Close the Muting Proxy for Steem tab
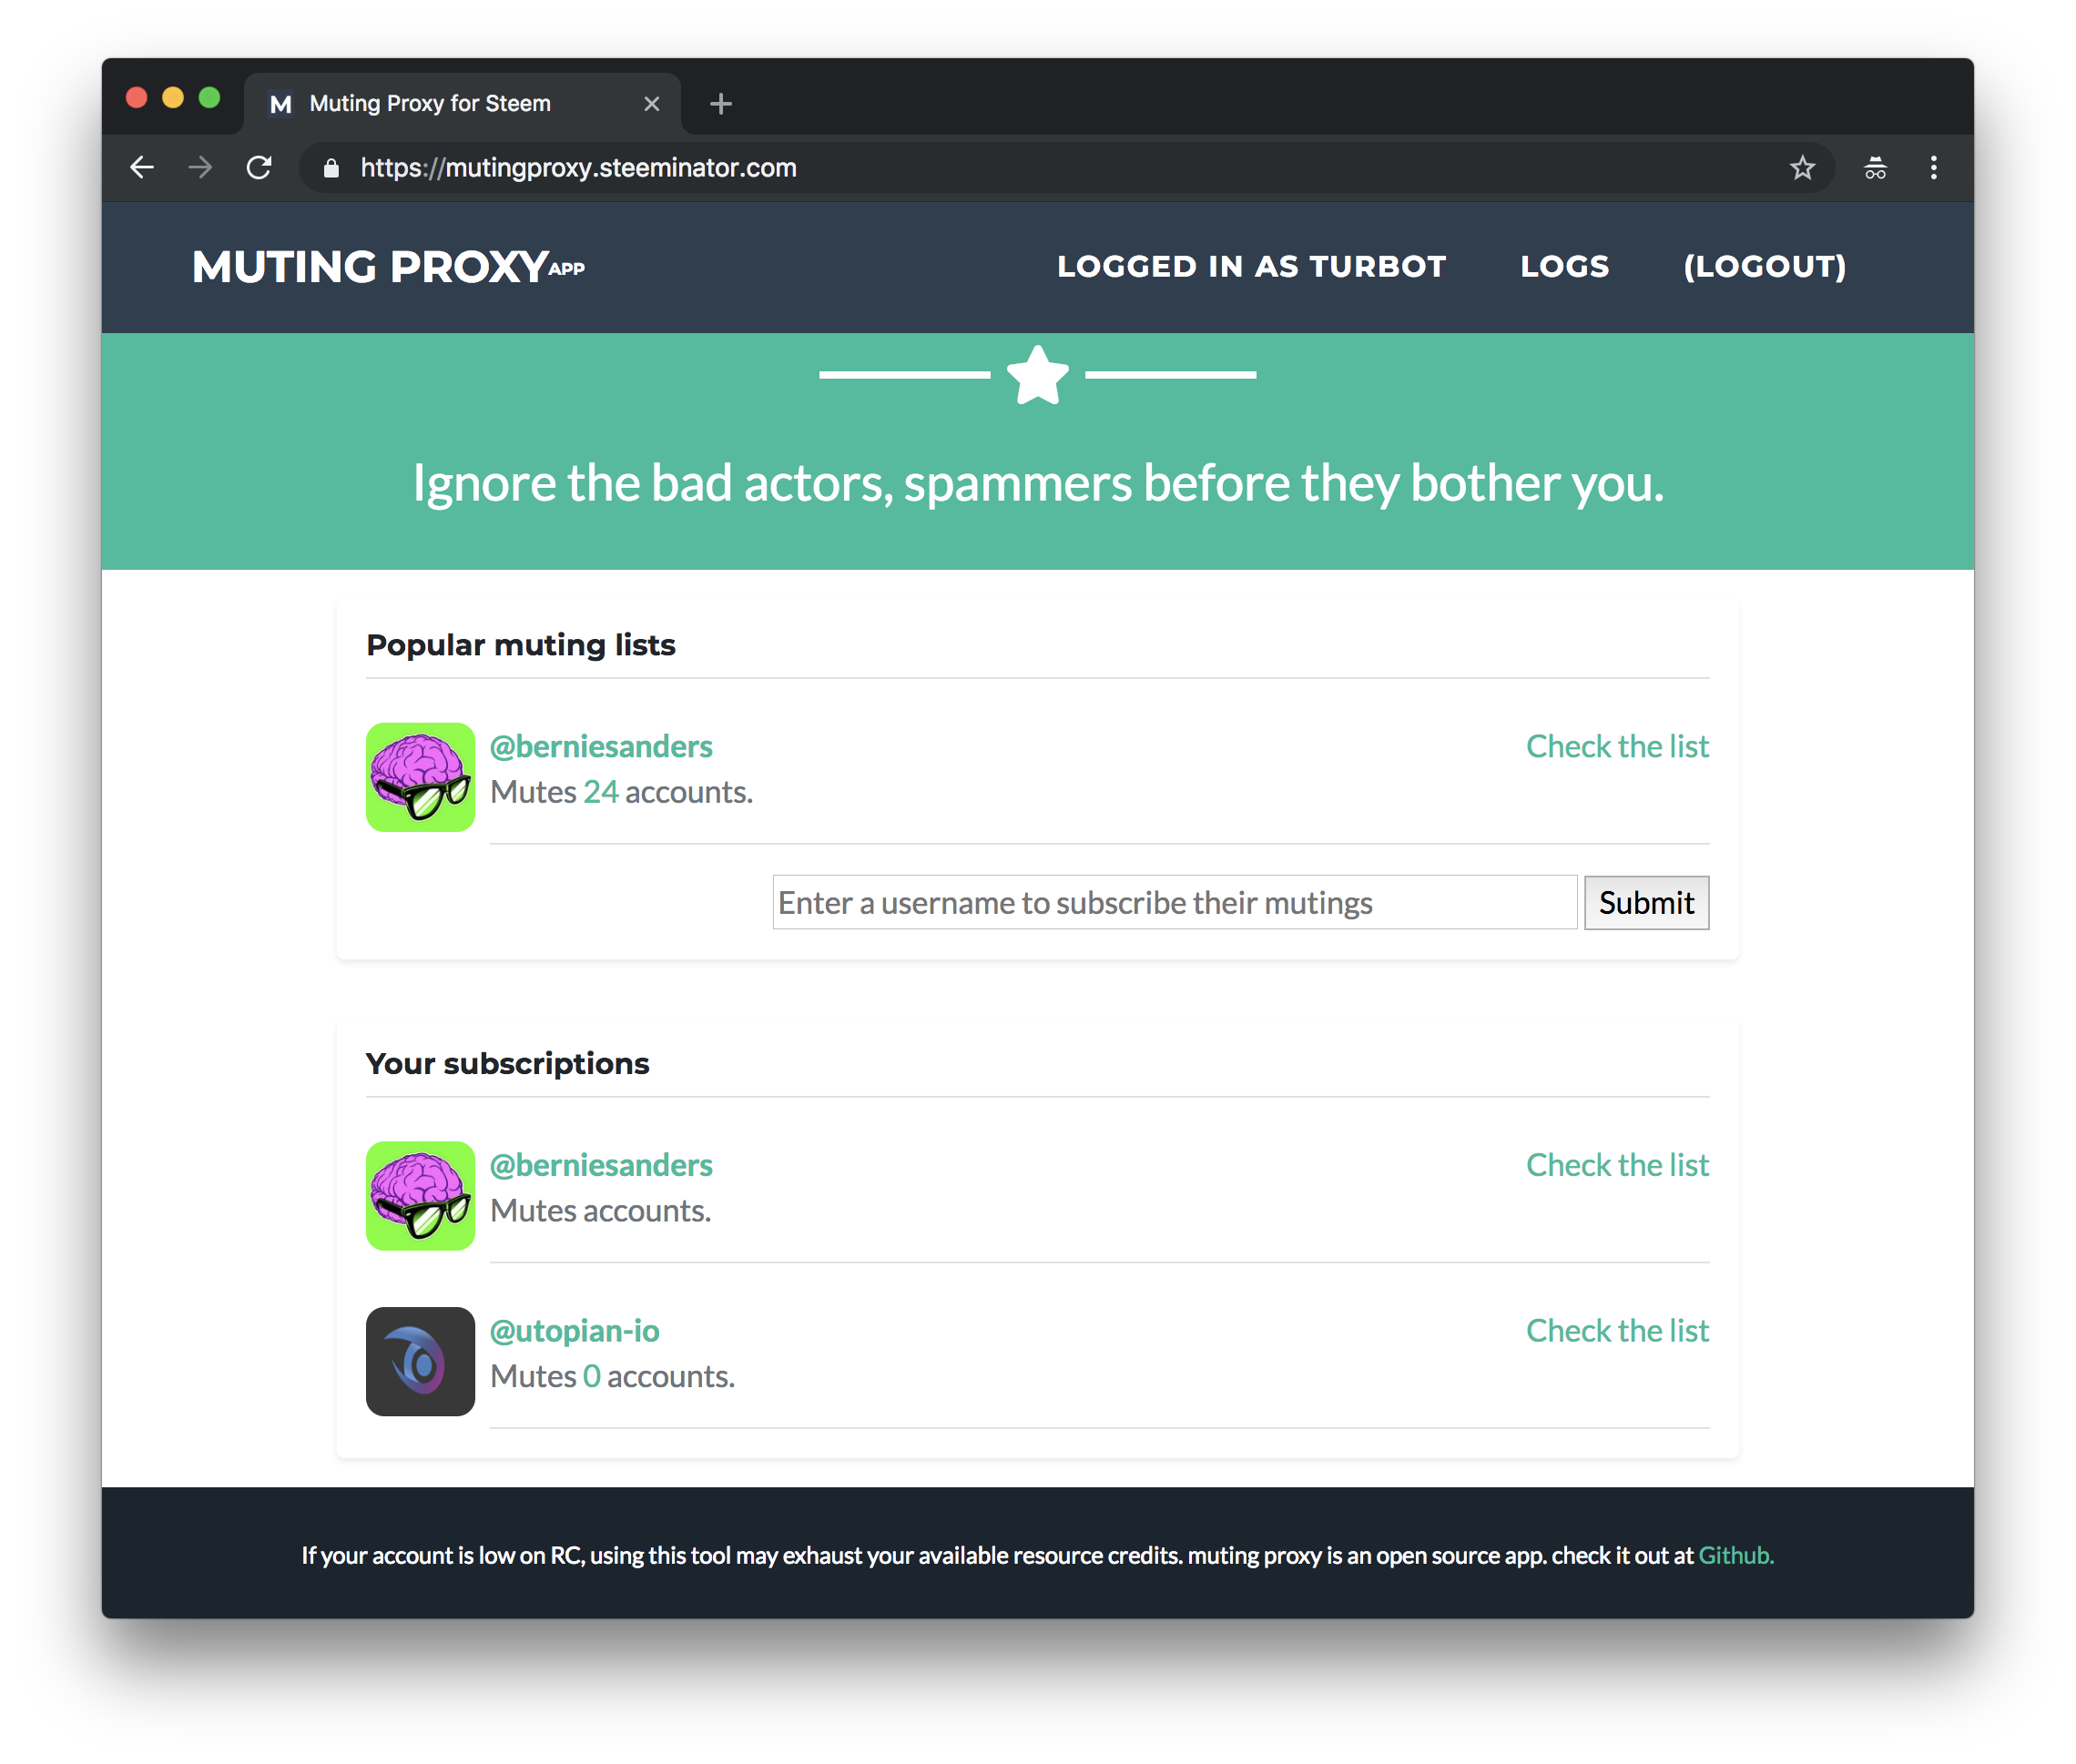Image resolution: width=2076 pixels, height=1764 pixels. tap(651, 104)
